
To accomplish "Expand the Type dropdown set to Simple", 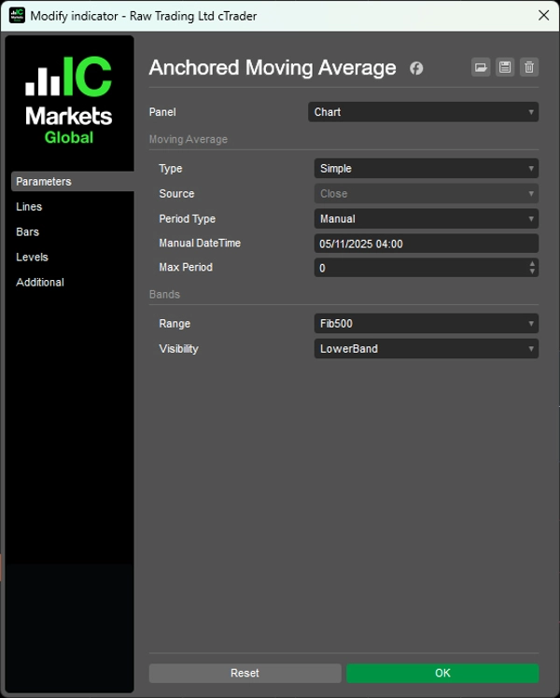I will [427, 169].
